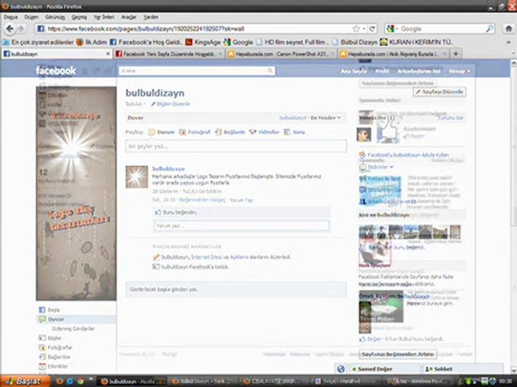Open globe icon in chat bar
517x387 pixels.
pyautogui.click(x=341, y=369)
